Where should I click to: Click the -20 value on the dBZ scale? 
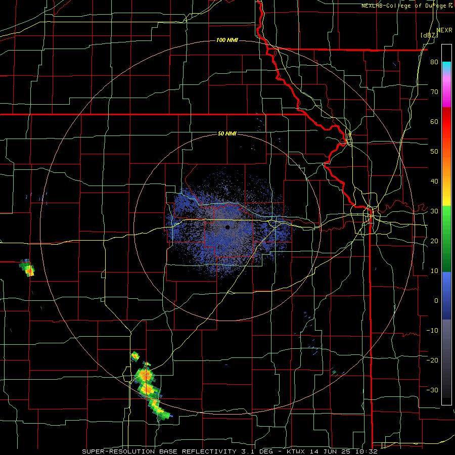point(432,360)
